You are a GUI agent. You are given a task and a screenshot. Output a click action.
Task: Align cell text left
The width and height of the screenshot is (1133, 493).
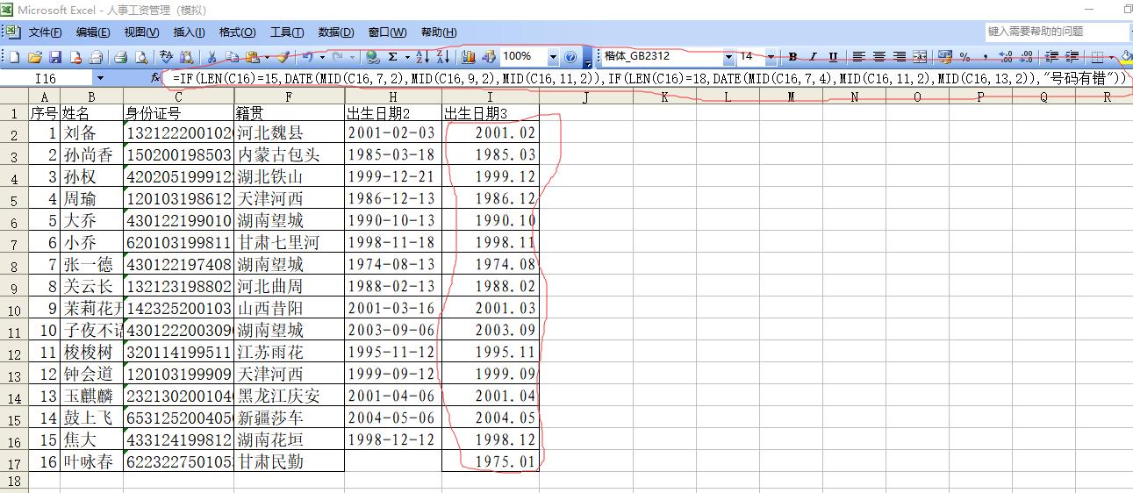point(857,57)
